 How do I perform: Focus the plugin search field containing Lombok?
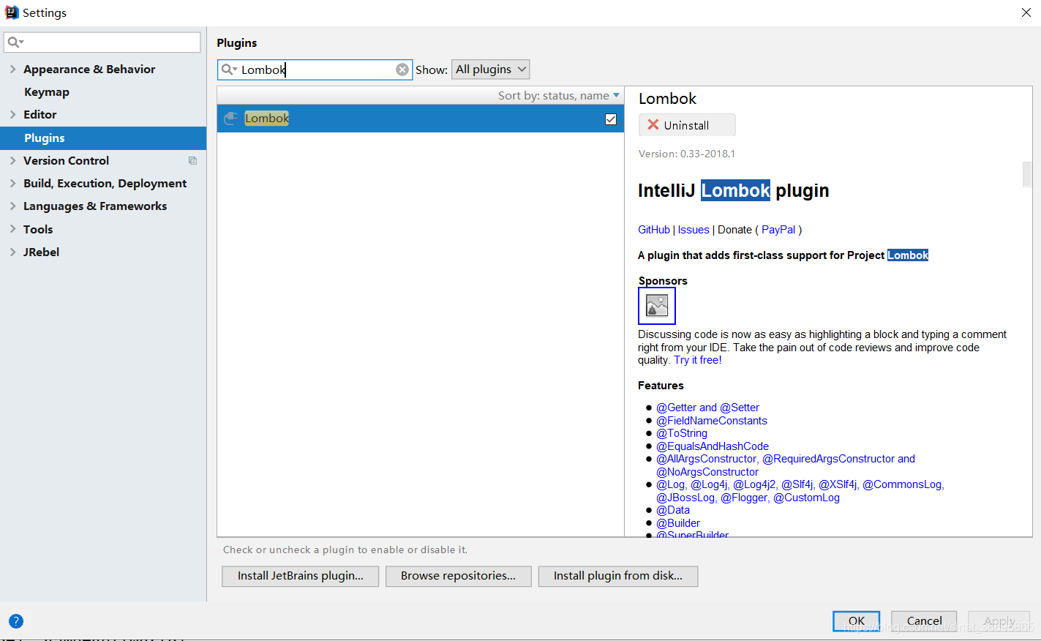pyautogui.click(x=315, y=70)
